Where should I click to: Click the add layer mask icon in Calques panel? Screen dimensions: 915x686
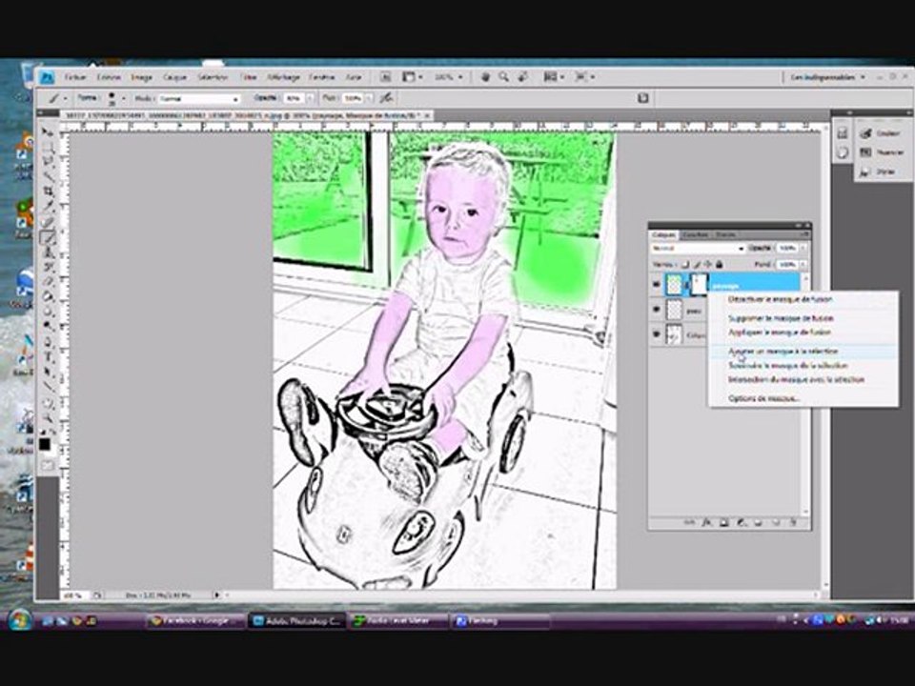click(x=724, y=523)
